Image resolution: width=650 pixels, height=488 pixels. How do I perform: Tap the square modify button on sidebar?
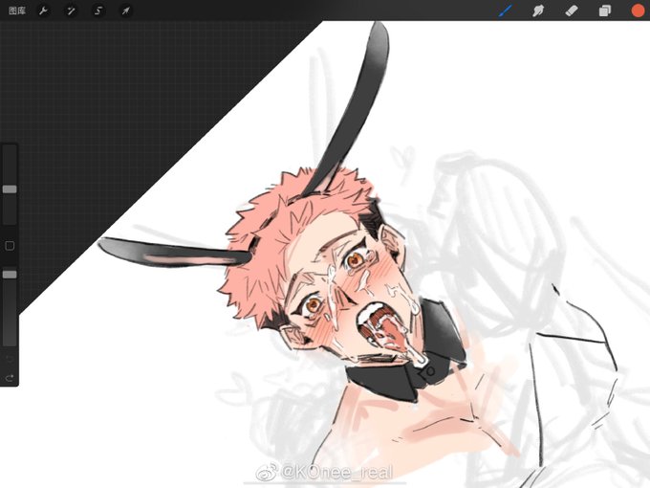tap(10, 246)
